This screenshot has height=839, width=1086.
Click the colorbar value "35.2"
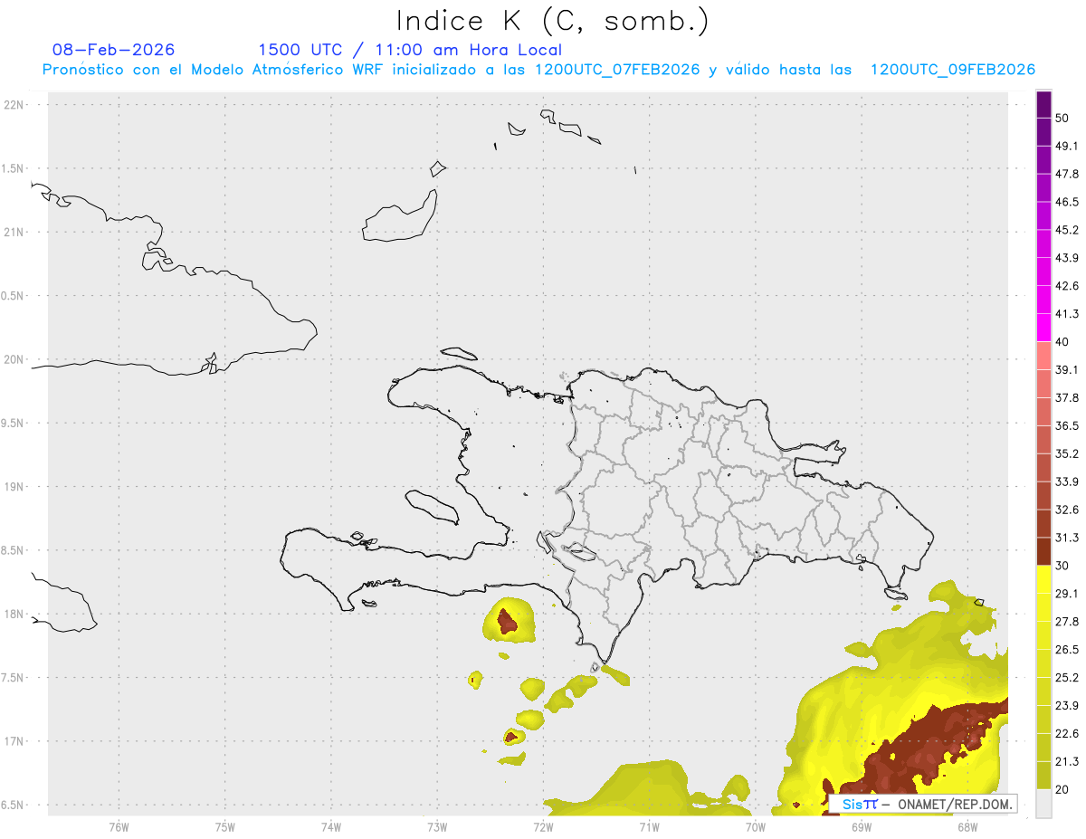[x=1067, y=453]
